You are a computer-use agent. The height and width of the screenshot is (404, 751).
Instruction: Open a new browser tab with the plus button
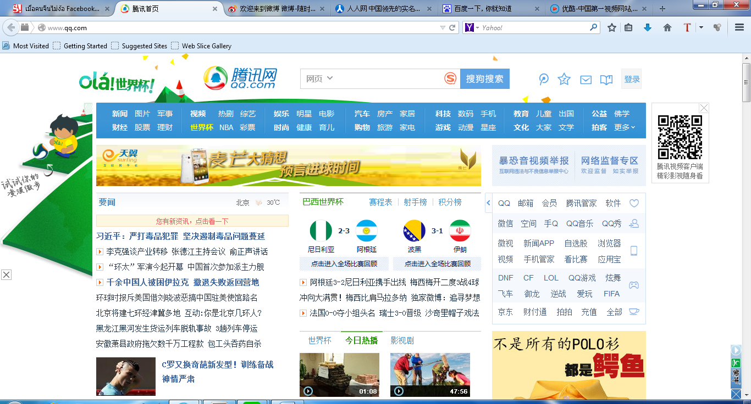pos(662,9)
